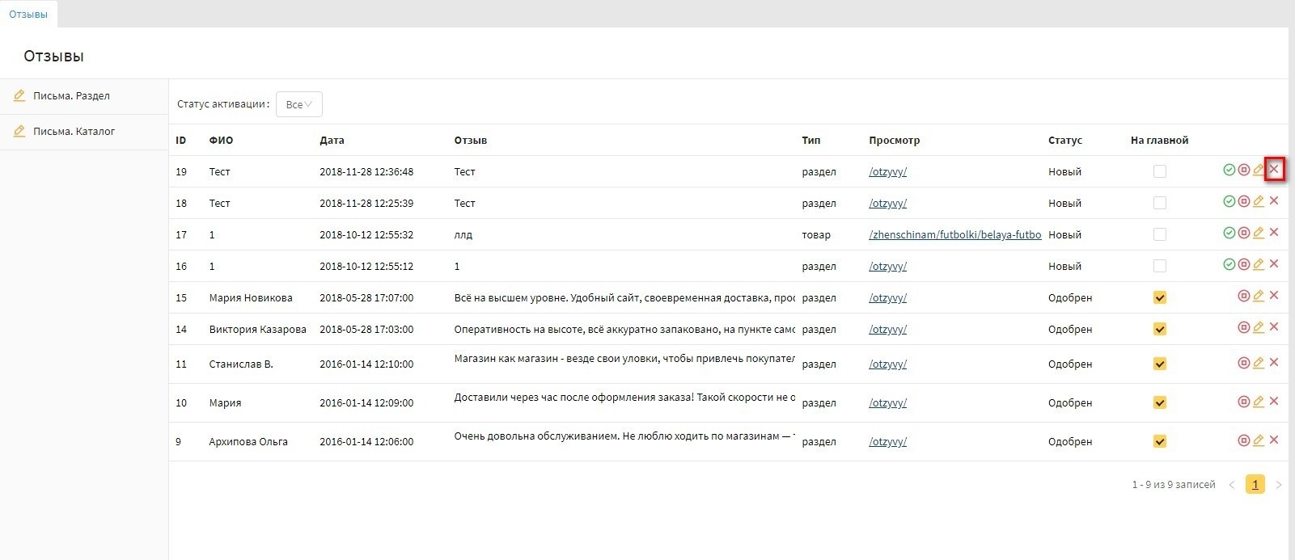This screenshot has height=560, width=1295.
Task: Go to next page of pagination
Action: click(x=1279, y=485)
